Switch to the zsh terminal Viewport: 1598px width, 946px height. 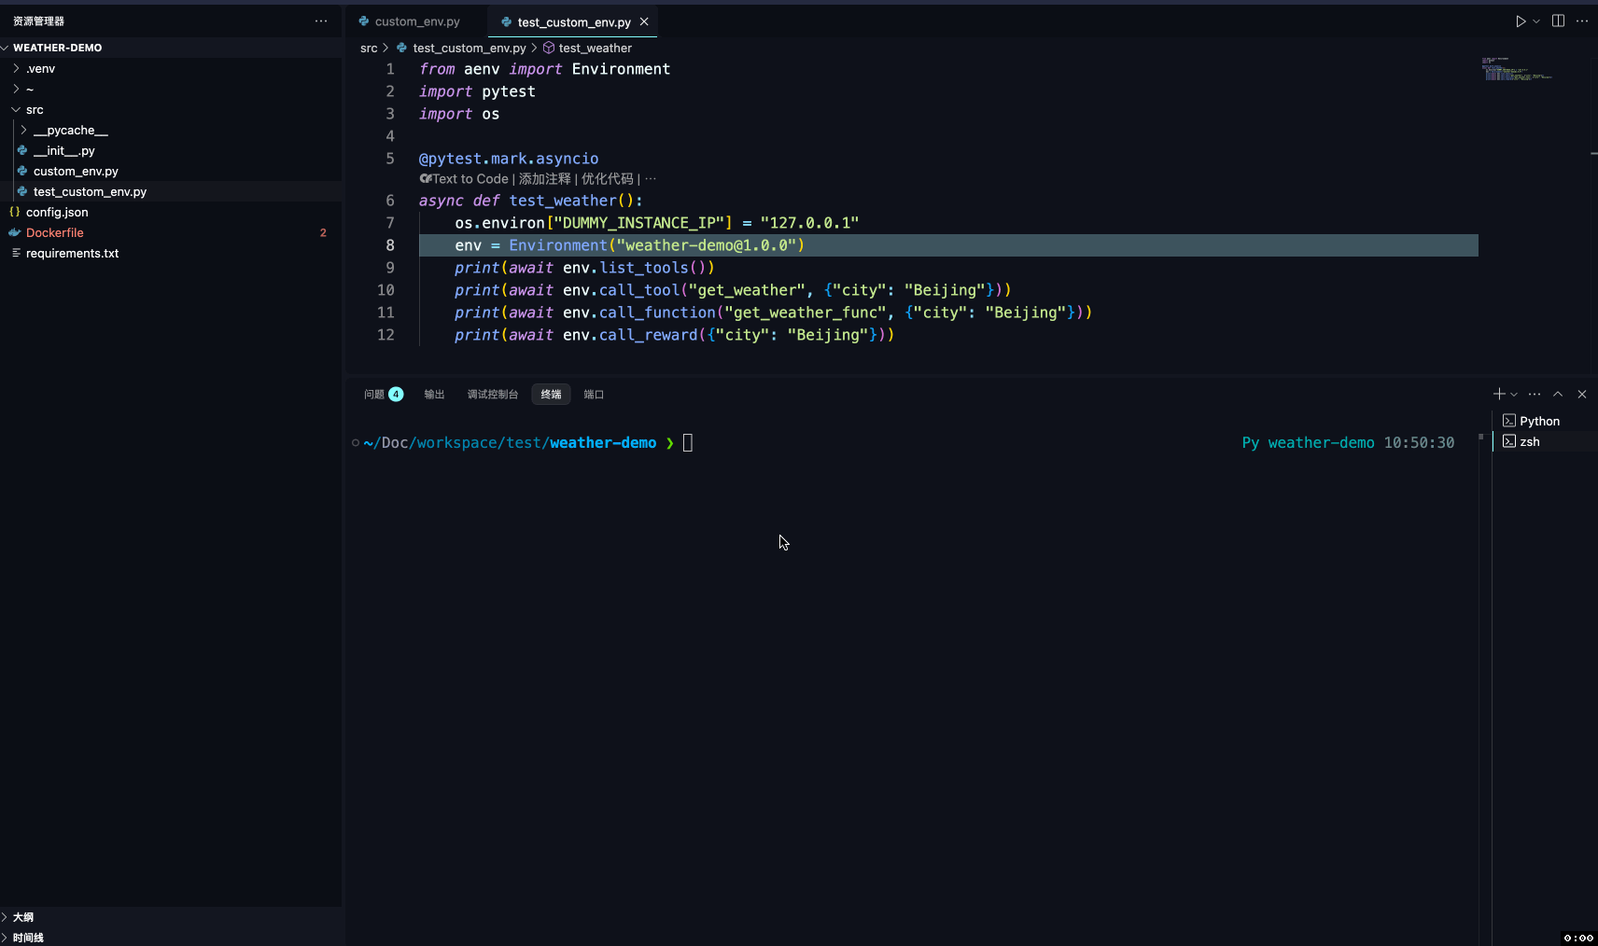[x=1530, y=441]
